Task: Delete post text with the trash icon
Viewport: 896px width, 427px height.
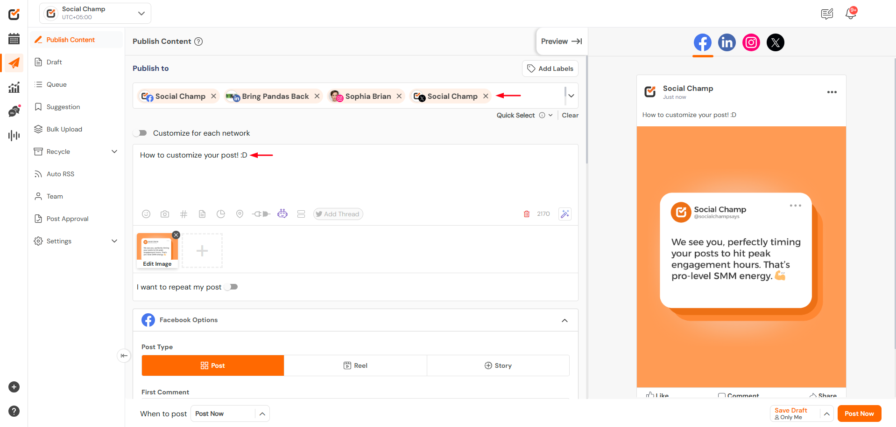Action: point(527,214)
